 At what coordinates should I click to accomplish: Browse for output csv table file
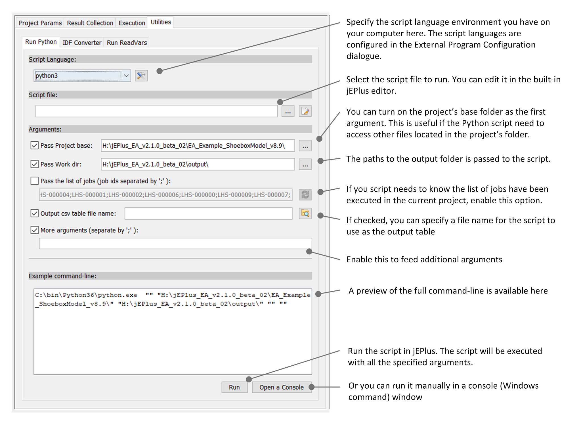(305, 213)
